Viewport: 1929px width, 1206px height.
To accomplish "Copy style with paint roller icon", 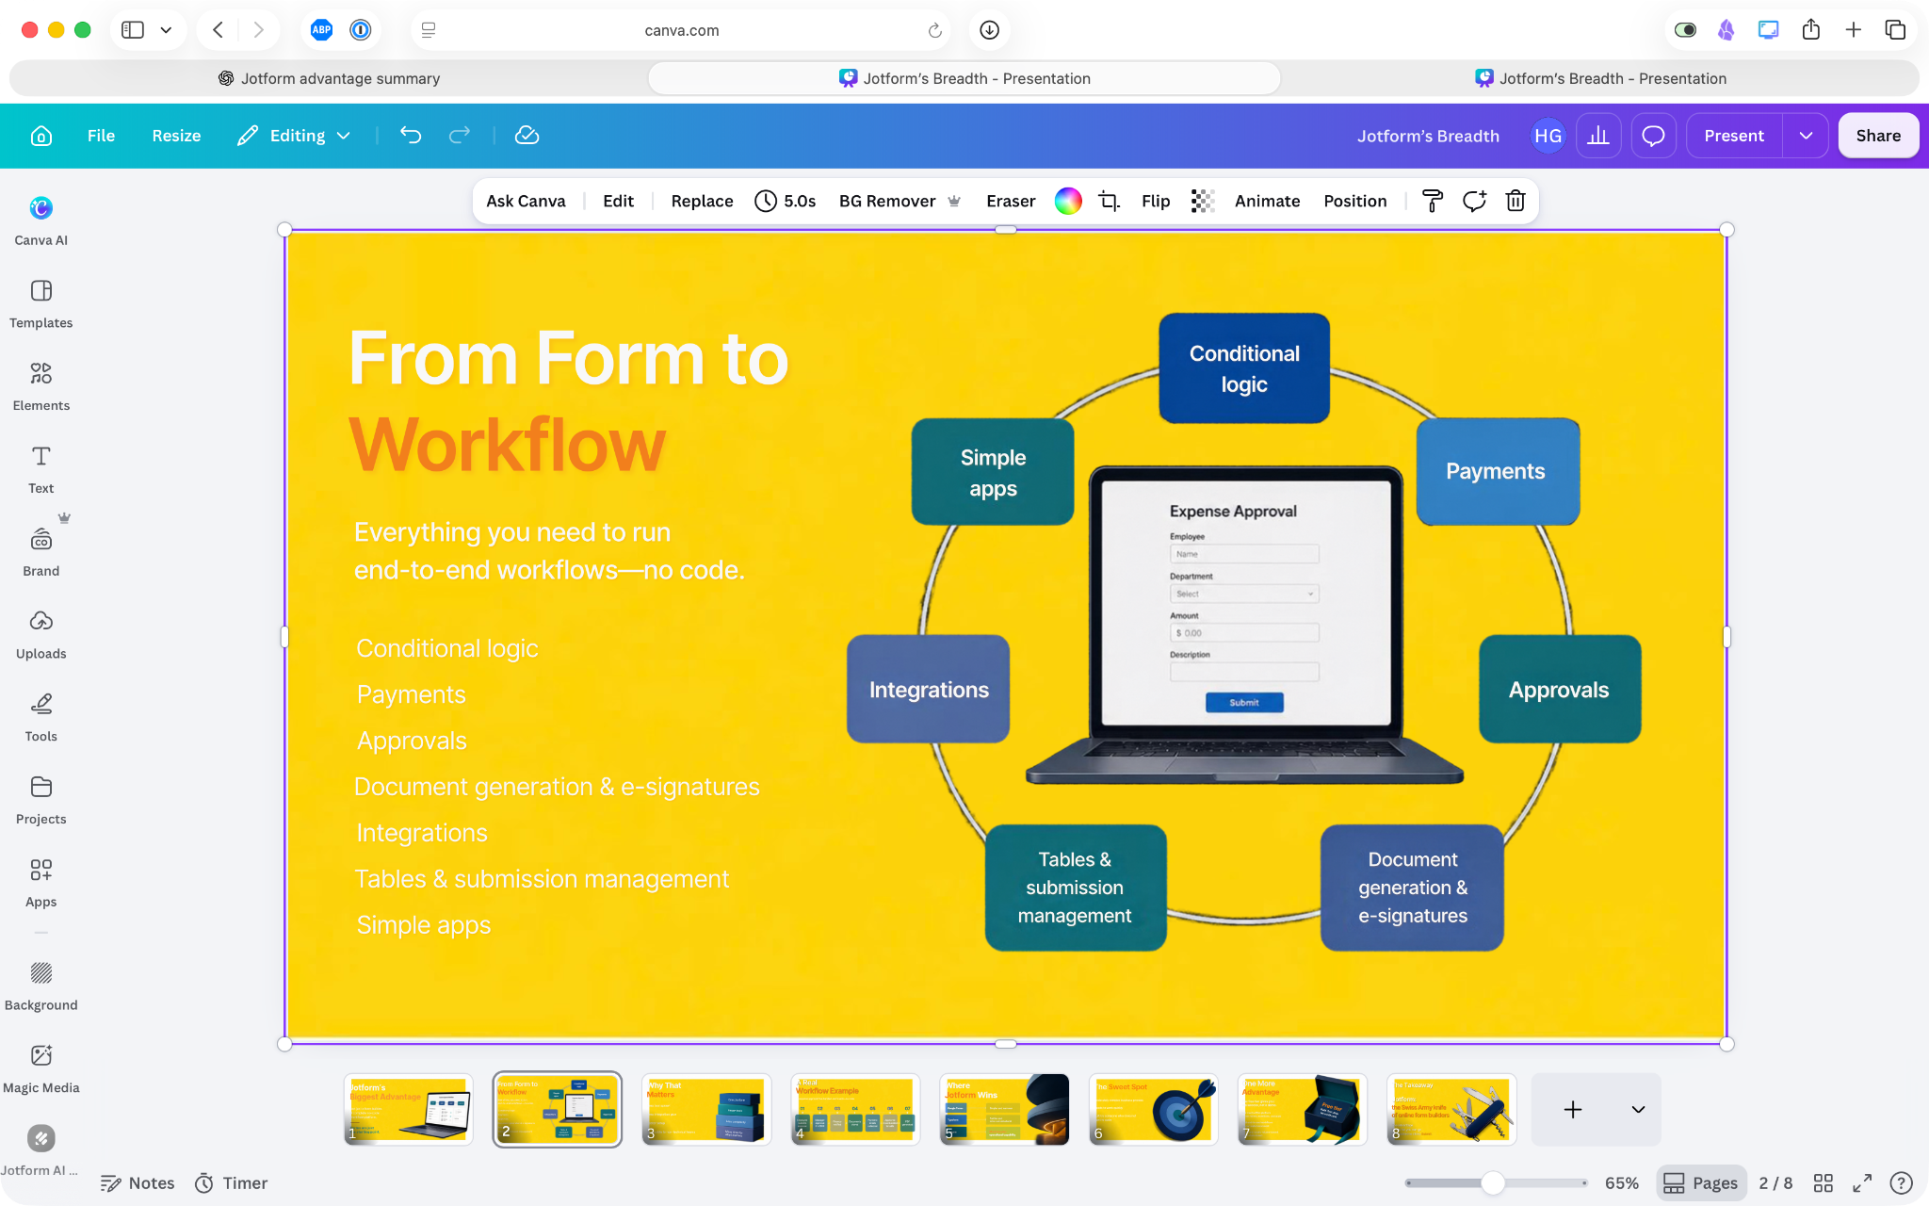I will (1432, 201).
